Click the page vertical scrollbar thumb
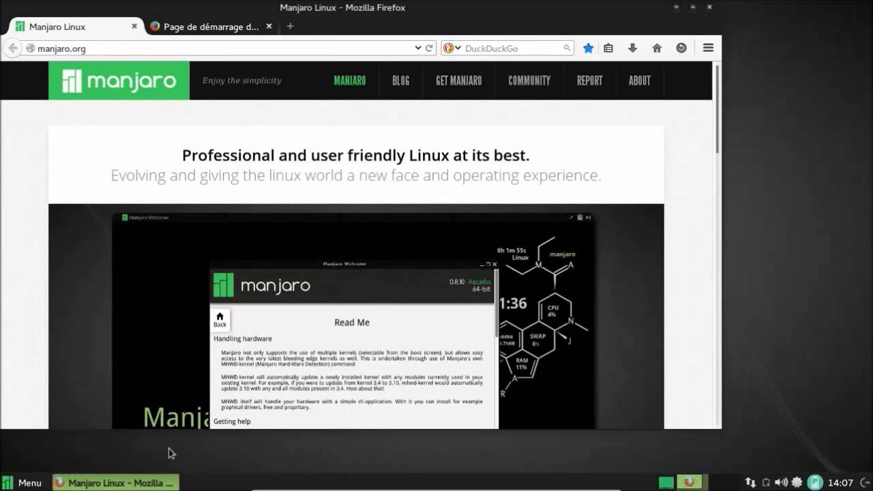Screen dimensions: 873x491 (x=717, y=109)
